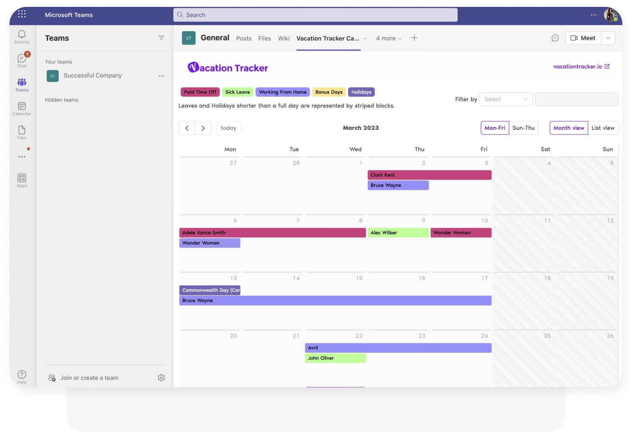The width and height of the screenshot is (637, 432).
Task: Open Bruce Wayne's week-long block March 13
Action: 335,300
